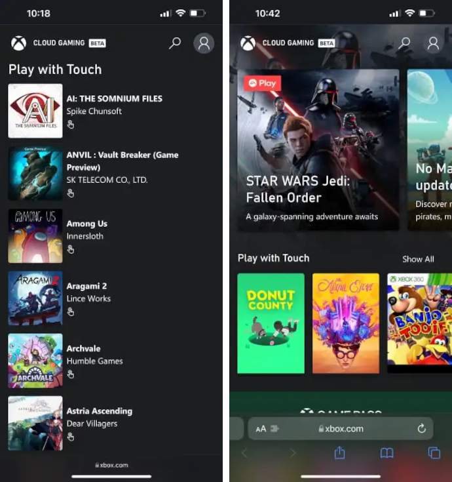
Task: Tap the Astria Ascending title text
Action: (x=100, y=411)
